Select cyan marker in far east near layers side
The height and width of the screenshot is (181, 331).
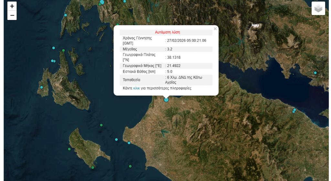pos(315,73)
